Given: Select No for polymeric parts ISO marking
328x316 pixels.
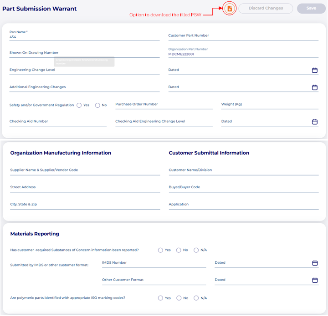Looking at the screenshot, I should (x=179, y=298).
